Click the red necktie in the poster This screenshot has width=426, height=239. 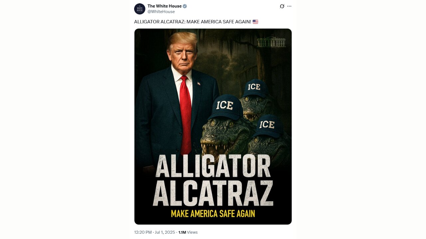[x=186, y=115]
